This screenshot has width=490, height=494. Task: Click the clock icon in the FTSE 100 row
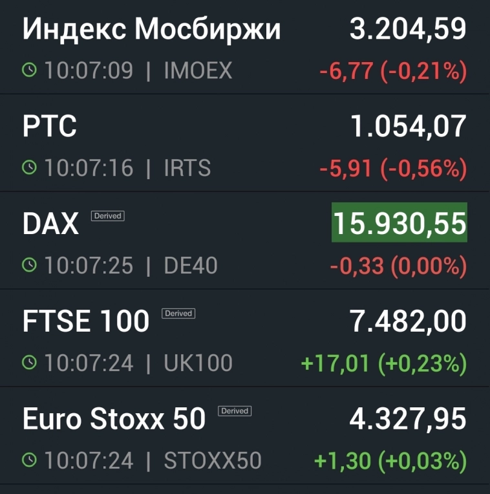click(30, 363)
